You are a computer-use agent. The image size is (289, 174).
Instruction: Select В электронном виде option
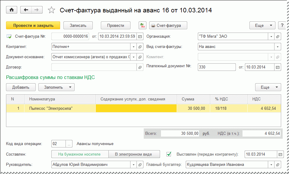click(133, 154)
